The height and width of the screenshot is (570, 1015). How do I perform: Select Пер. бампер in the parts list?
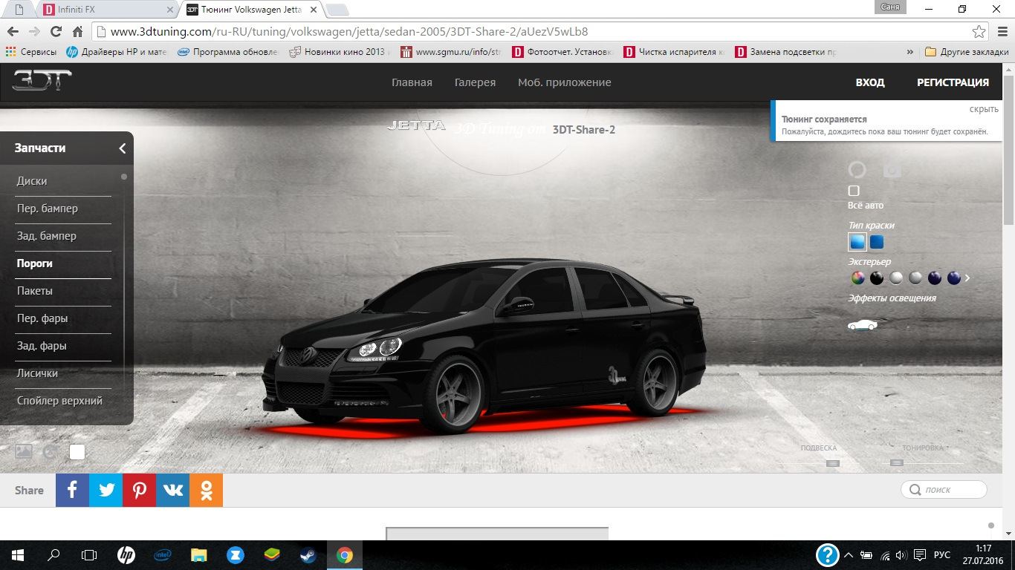click(x=48, y=209)
